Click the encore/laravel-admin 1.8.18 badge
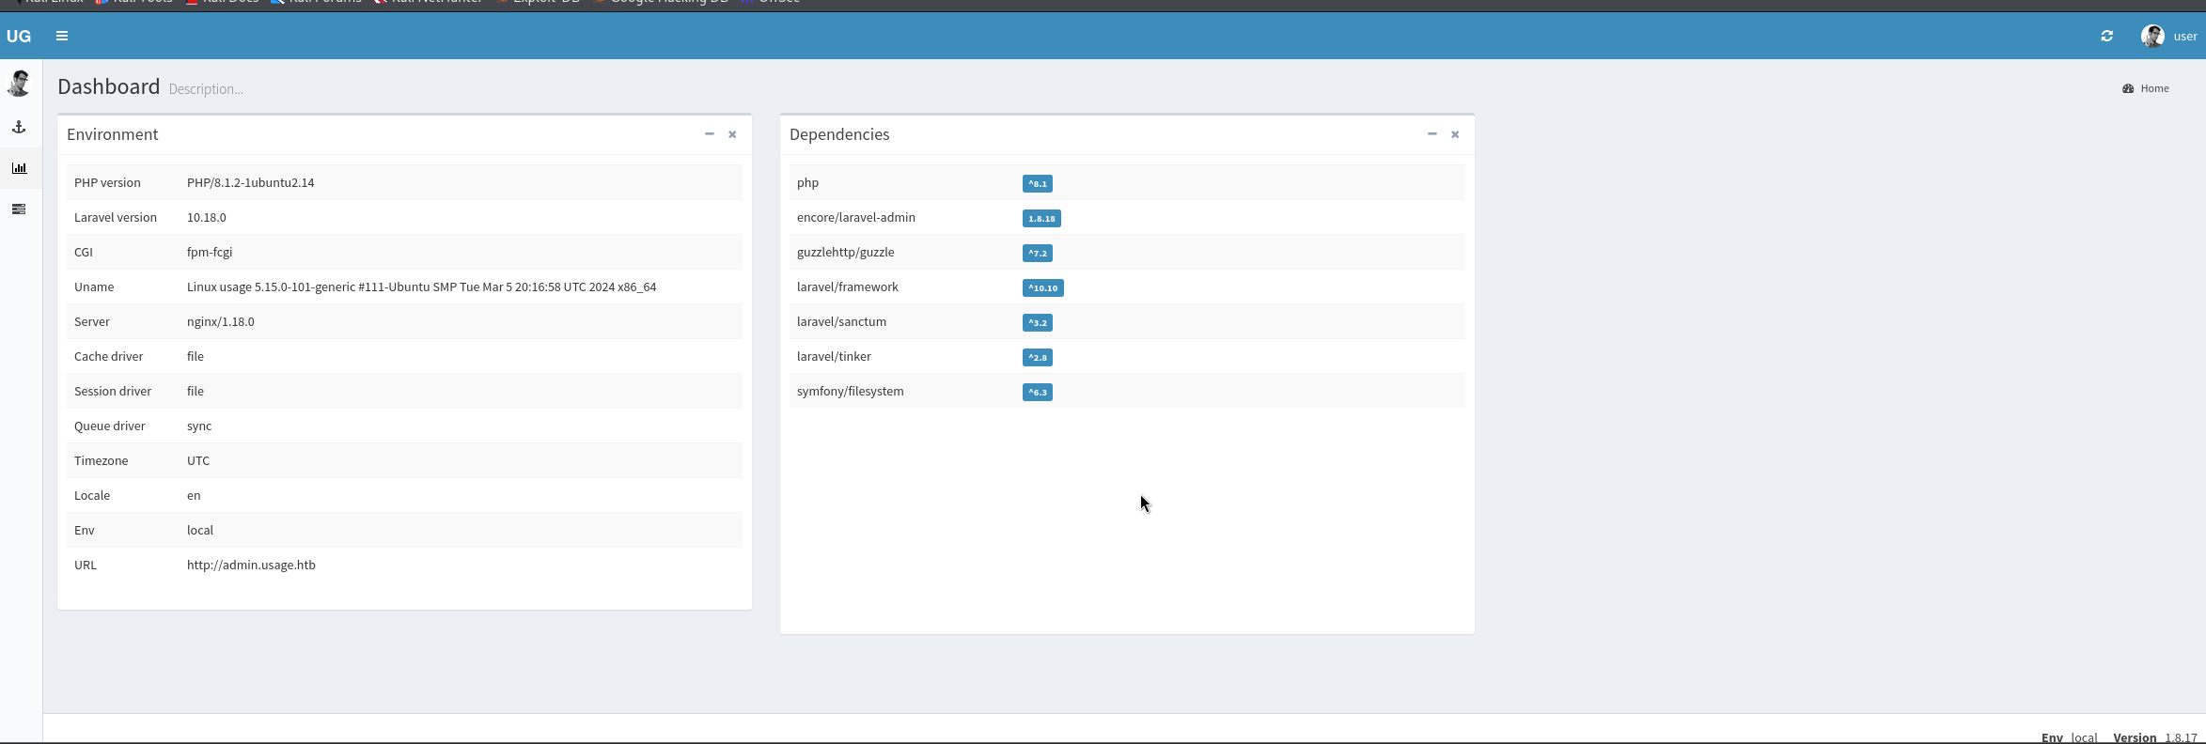This screenshot has height=744, width=2206. tap(1041, 219)
